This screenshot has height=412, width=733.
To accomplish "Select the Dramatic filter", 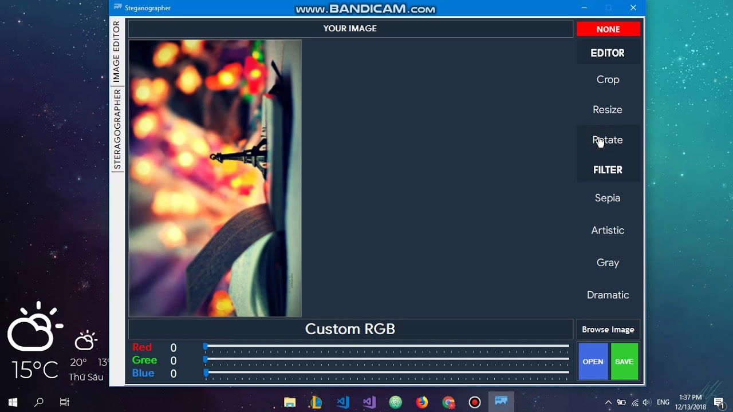I will (x=608, y=295).
